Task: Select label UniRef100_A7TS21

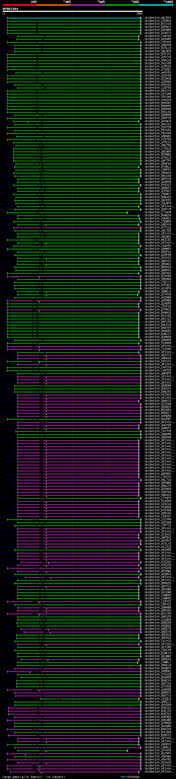Action: pos(158,227)
